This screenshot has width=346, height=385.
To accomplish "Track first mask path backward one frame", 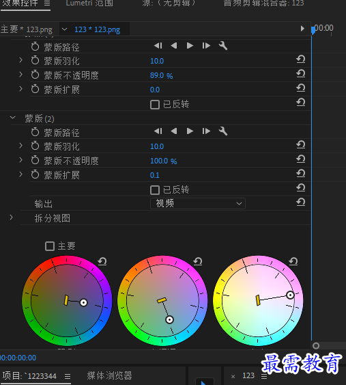I will (174, 46).
